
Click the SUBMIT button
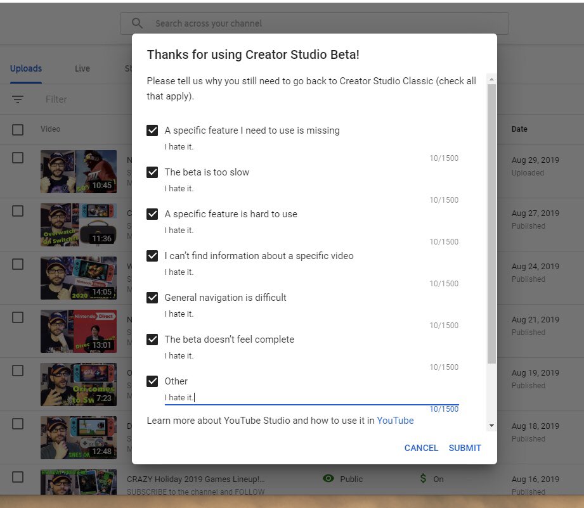(x=465, y=448)
